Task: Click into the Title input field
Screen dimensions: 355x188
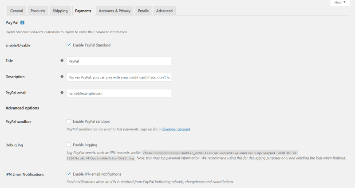Action: (119, 61)
